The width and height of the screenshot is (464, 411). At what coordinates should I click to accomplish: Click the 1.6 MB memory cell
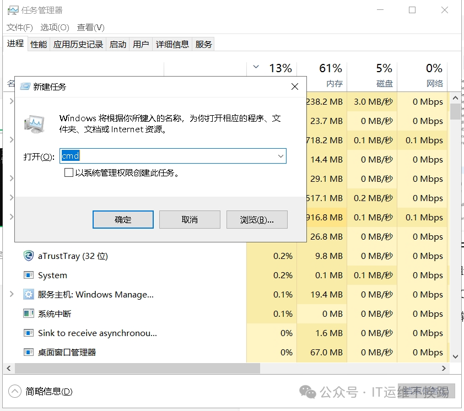coord(322,333)
